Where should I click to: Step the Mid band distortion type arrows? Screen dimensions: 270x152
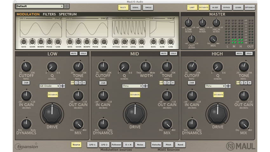point(145,86)
